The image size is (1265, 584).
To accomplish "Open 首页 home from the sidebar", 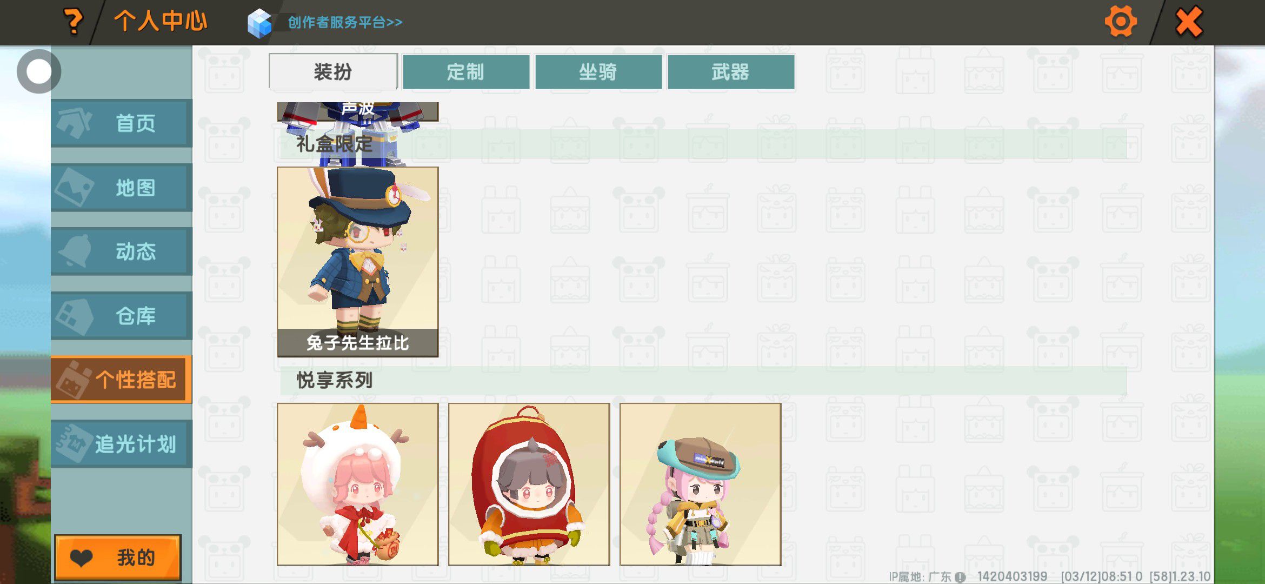I will coord(122,123).
